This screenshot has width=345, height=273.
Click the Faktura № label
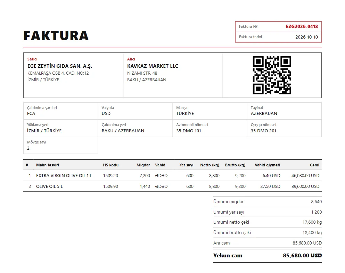[248, 26]
